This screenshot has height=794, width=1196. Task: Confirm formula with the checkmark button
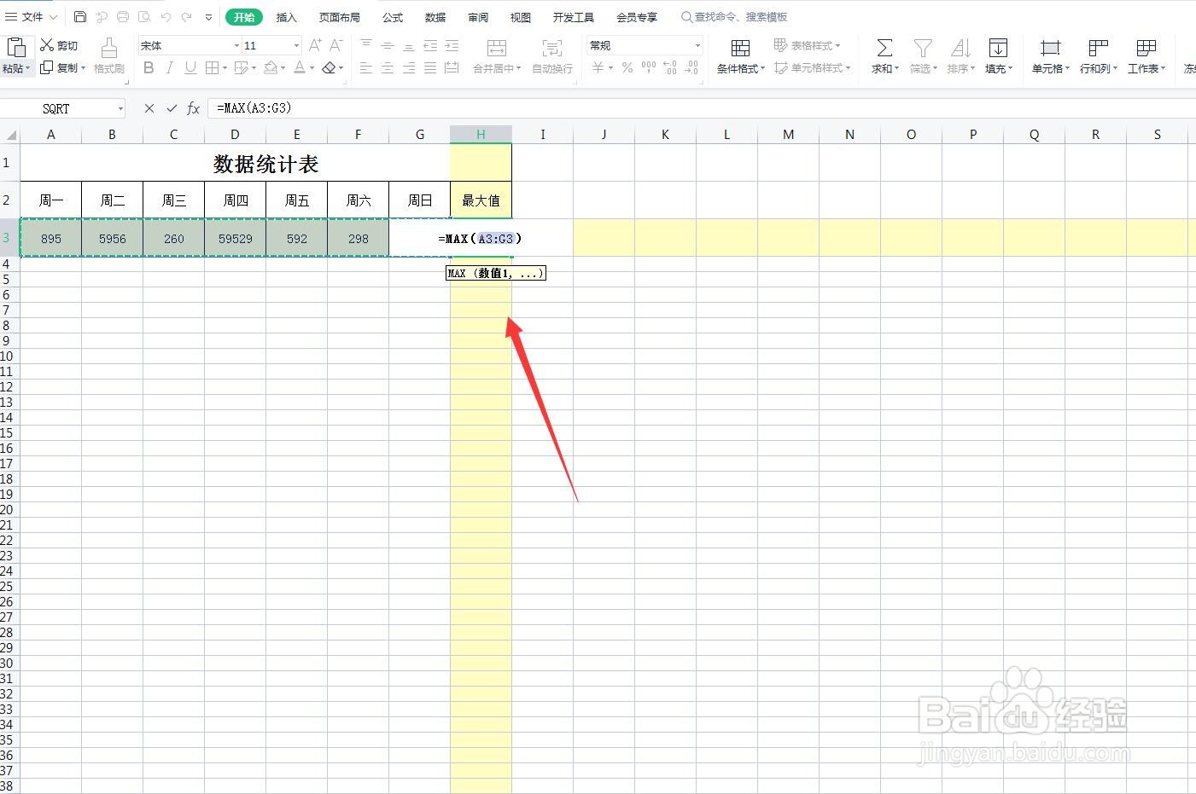point(171,108)
